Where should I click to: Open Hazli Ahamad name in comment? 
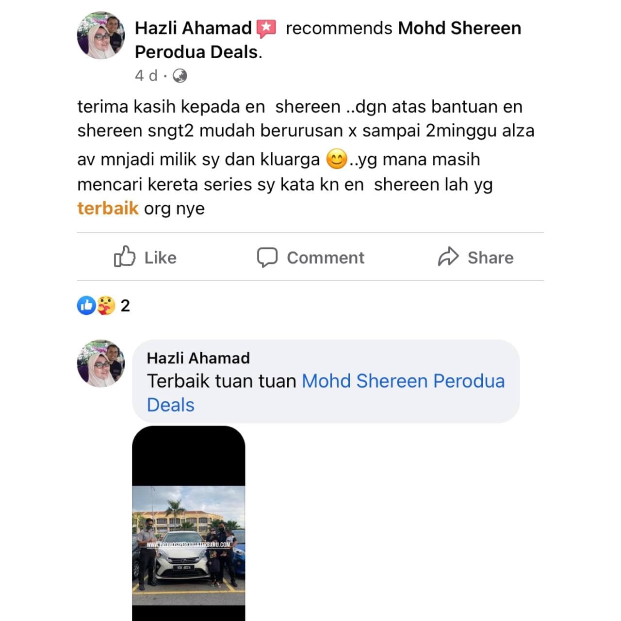point(198,358)
